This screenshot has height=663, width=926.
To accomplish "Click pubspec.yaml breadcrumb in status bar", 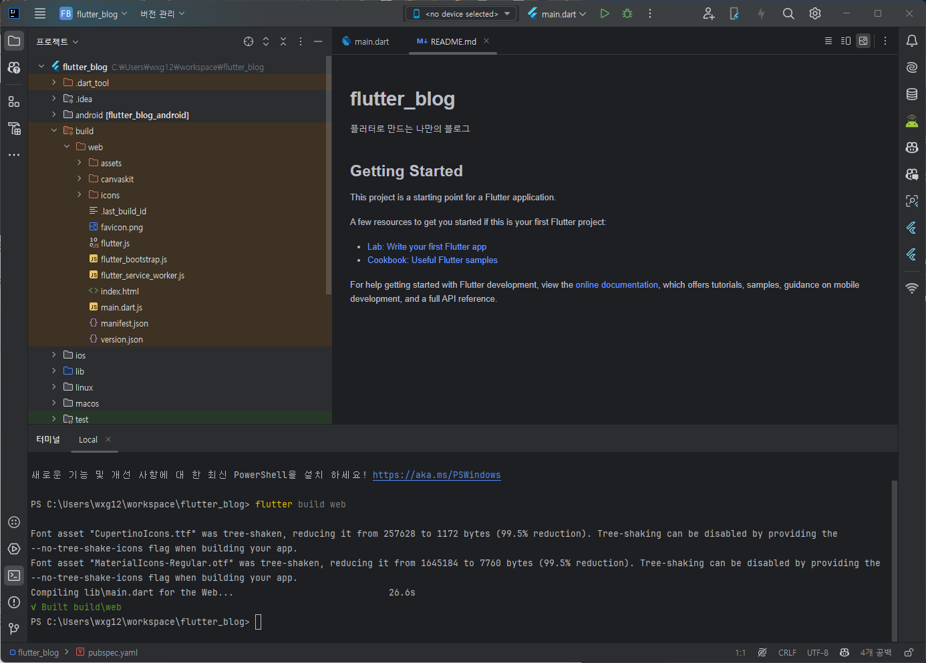I will 107,652.
